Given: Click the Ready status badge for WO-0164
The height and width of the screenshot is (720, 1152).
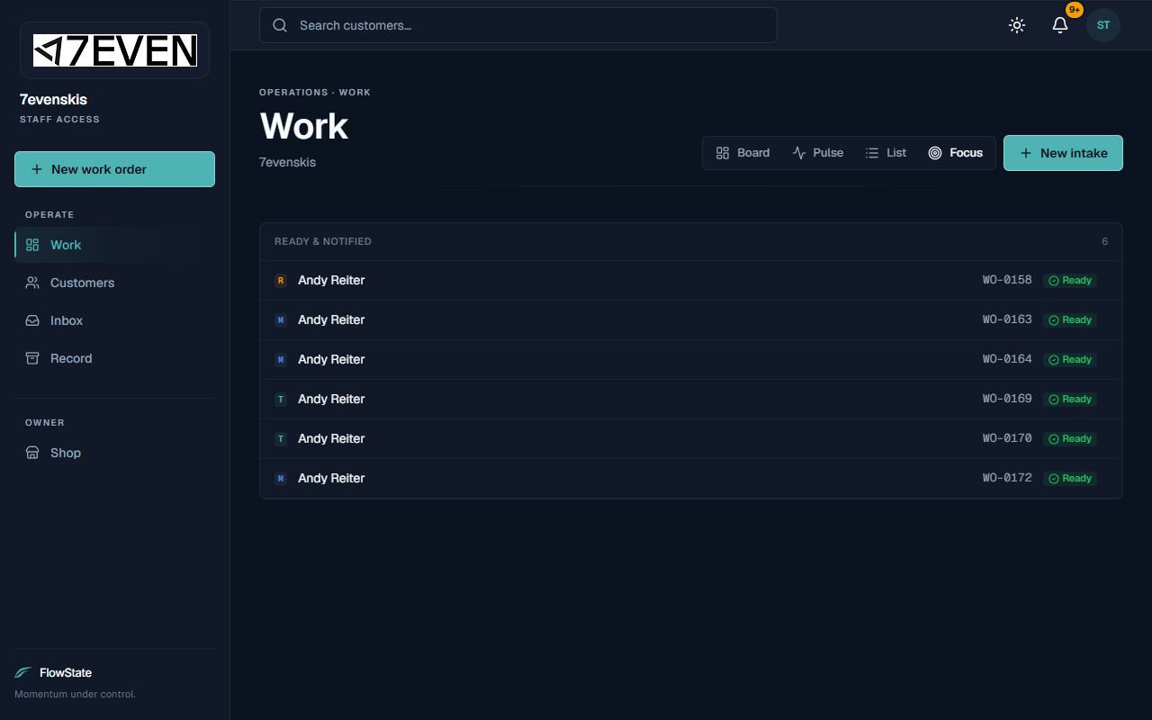Looking at the screenshot, I should (x=1070, y=360).
